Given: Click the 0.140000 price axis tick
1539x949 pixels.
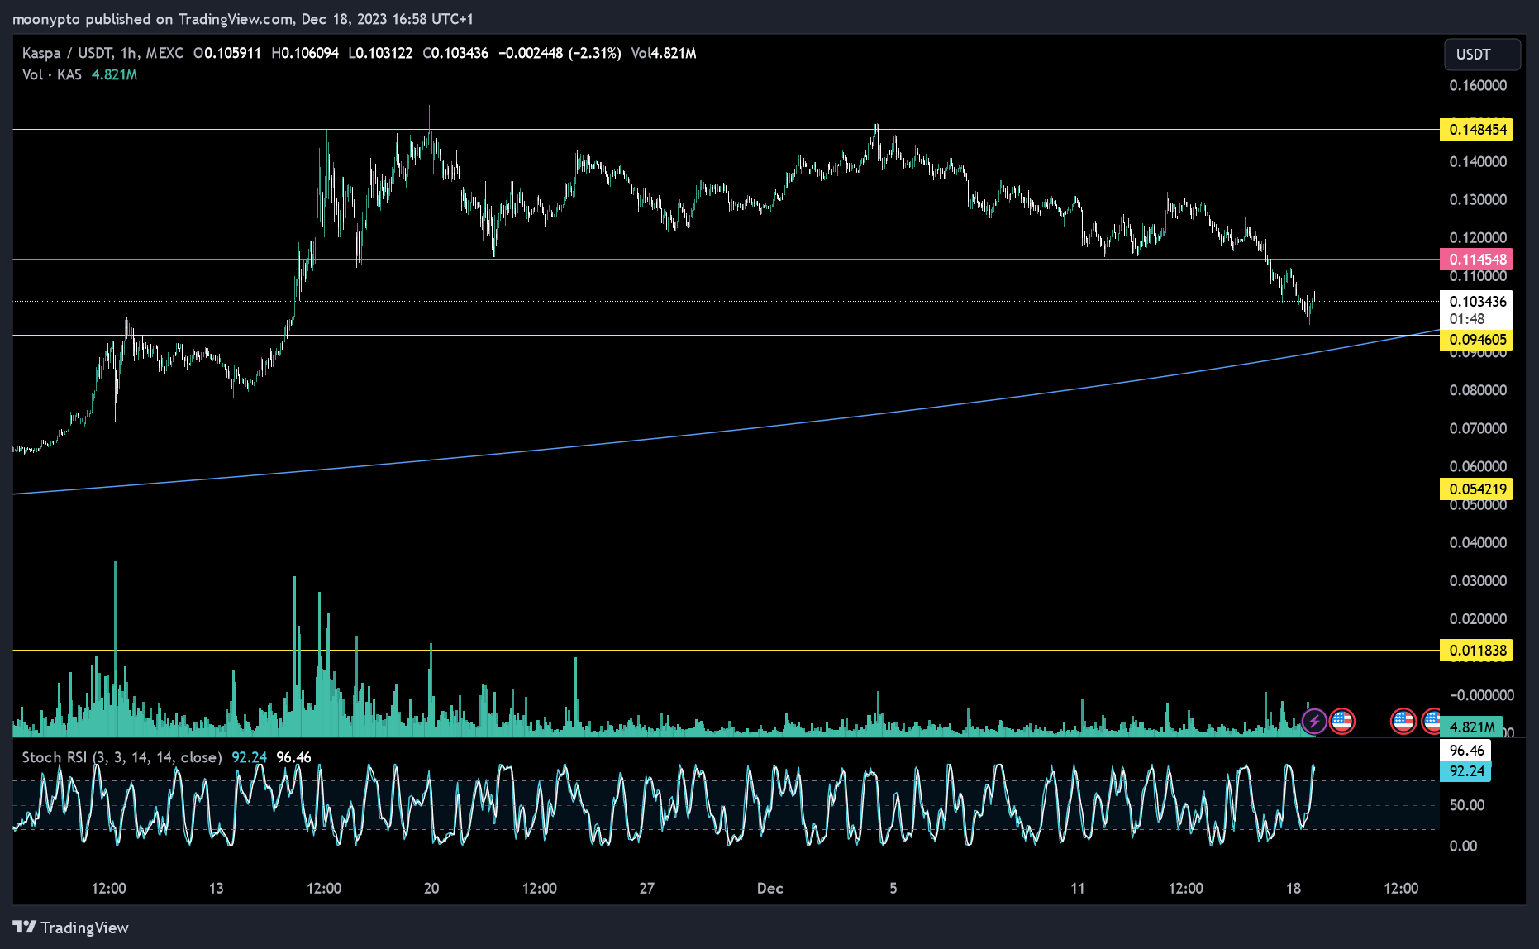Looking at the screenshot, I should 1478,162.
